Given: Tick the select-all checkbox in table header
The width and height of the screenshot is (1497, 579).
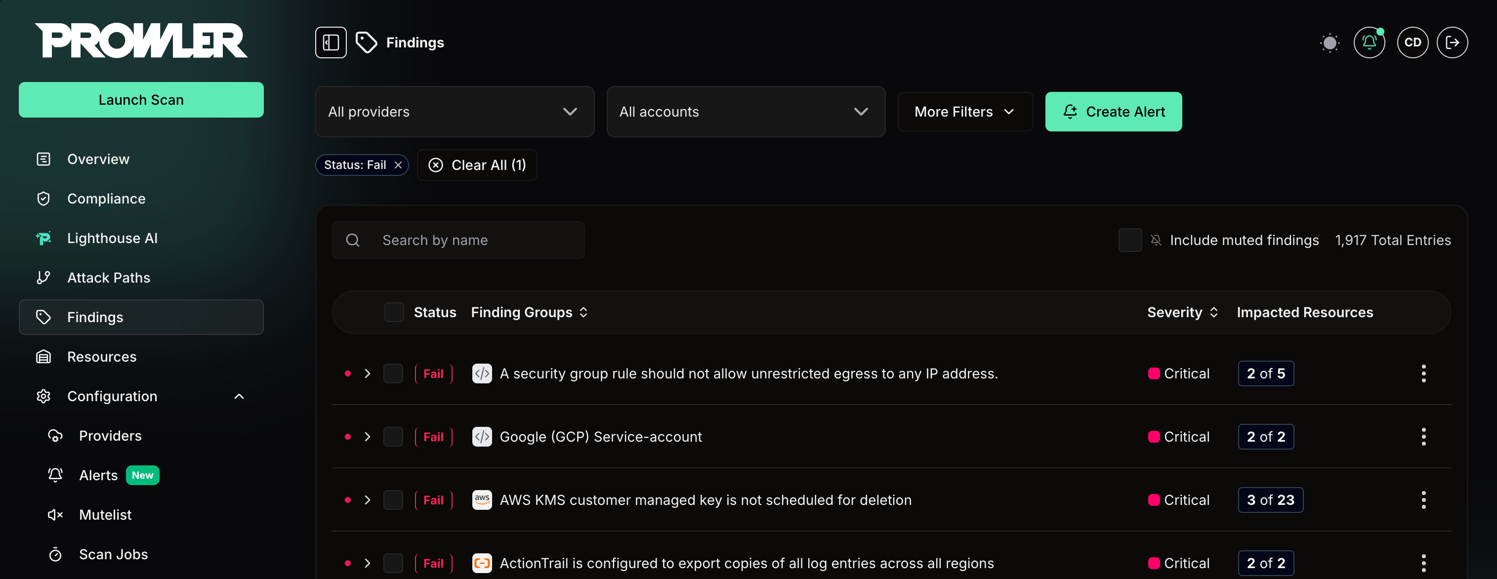Looking at the screenshot, I should [x=394, y=312].
